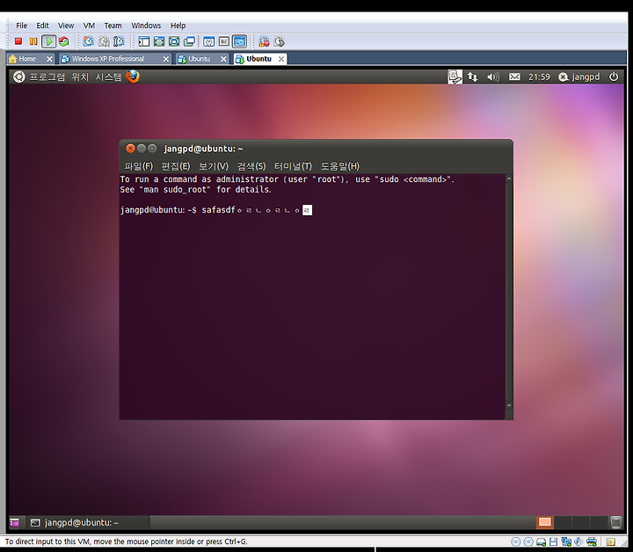
Task: Open the terminal 검색(S) menu
Action: click(251, 166)
